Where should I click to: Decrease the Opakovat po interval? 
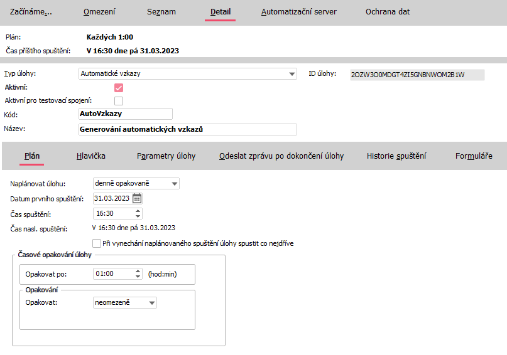point(138,277)
